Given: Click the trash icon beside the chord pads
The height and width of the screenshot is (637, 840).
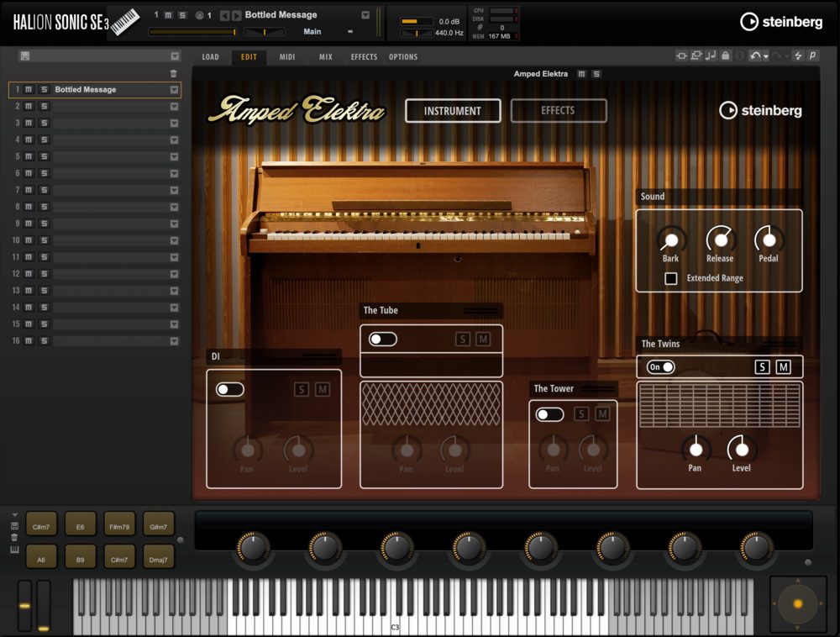Looking at the screenshot, I should 14,537.
